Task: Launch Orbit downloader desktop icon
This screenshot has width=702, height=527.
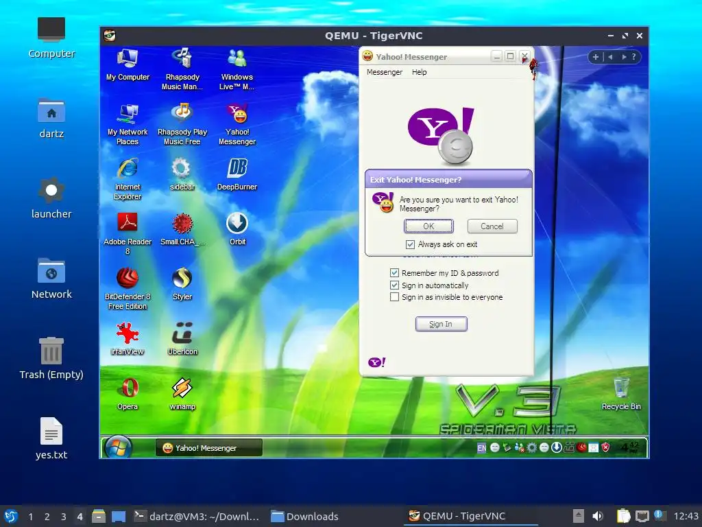Action: click(237, 229)
